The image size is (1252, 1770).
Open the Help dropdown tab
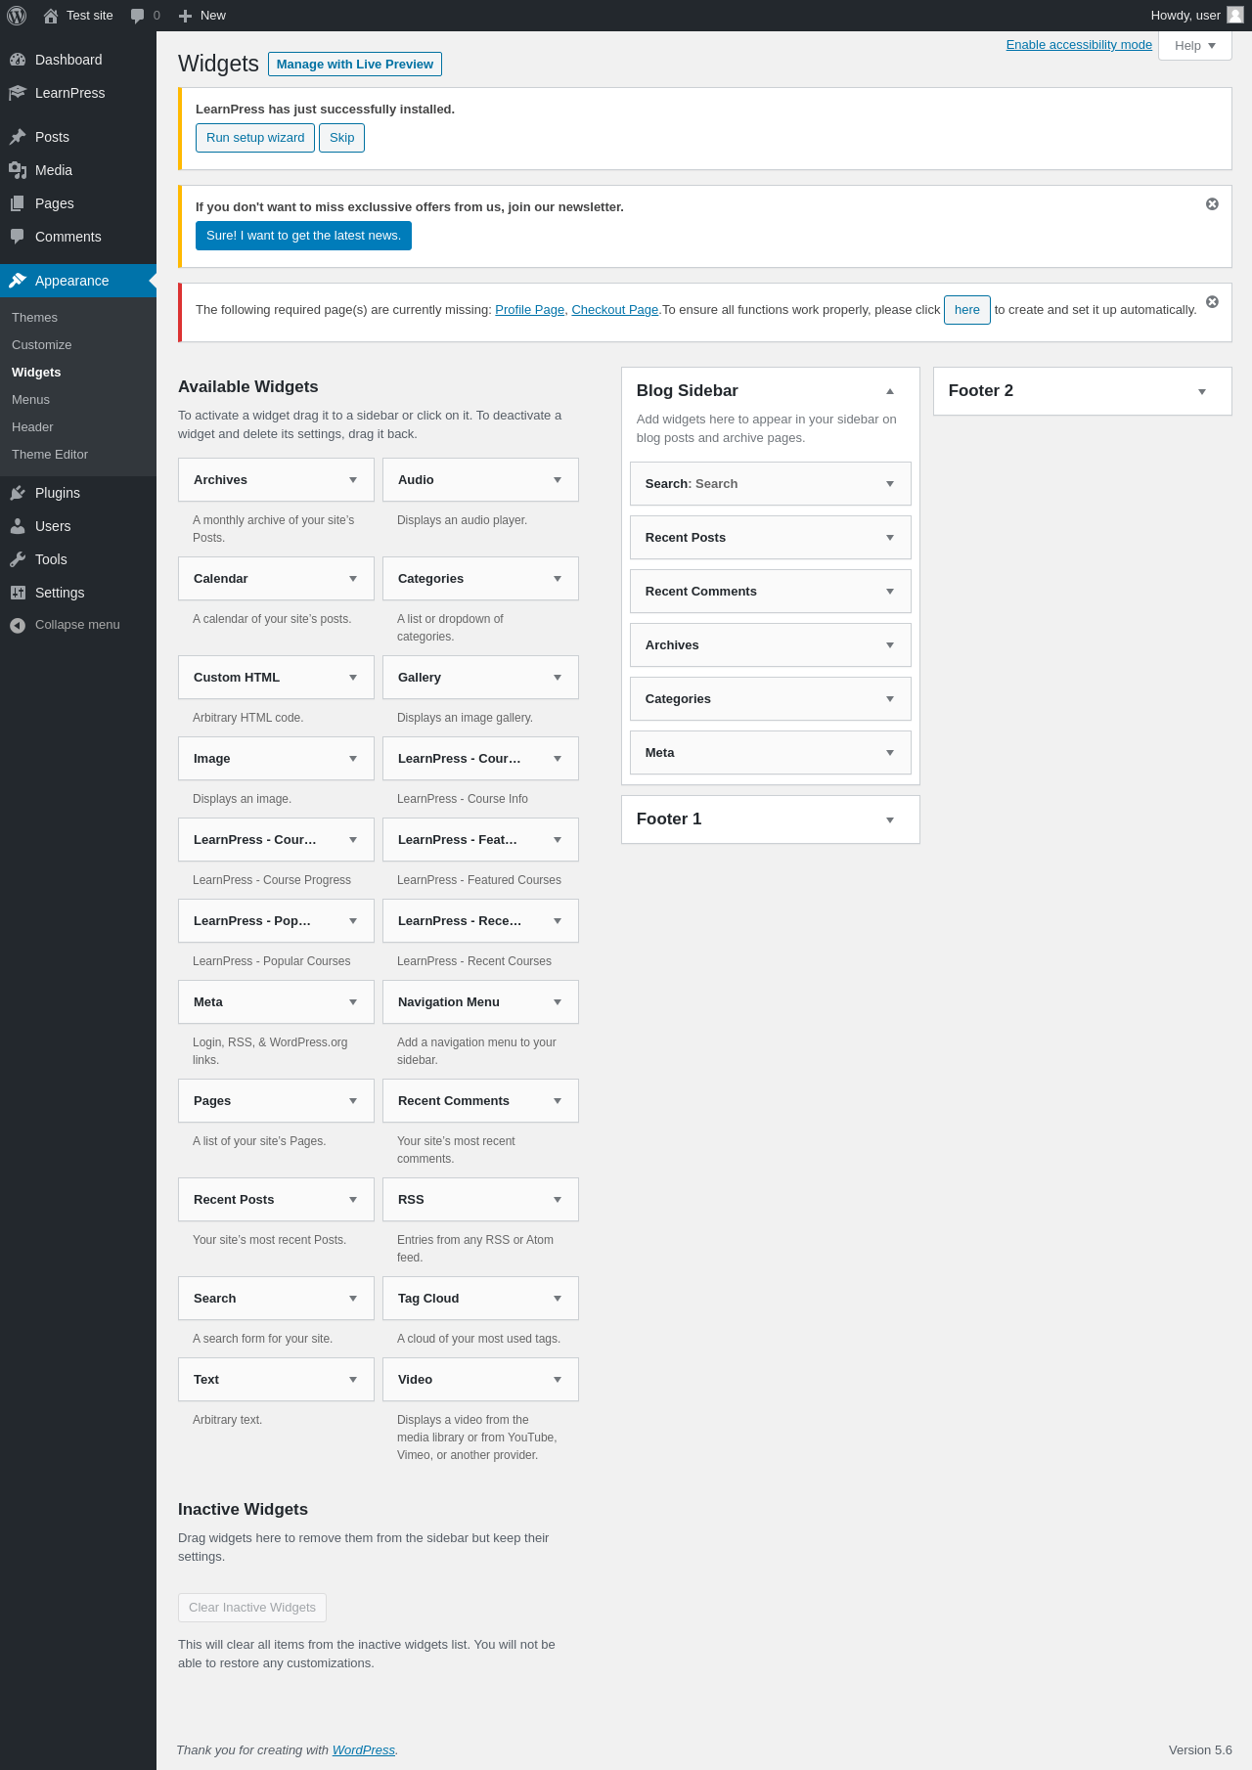tap(1195, 46)
